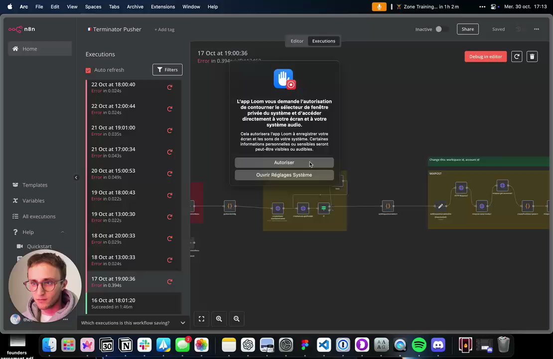Click the n8n logo in sidebar
This screenshot has width=553, height=359.
pos(21,29)
